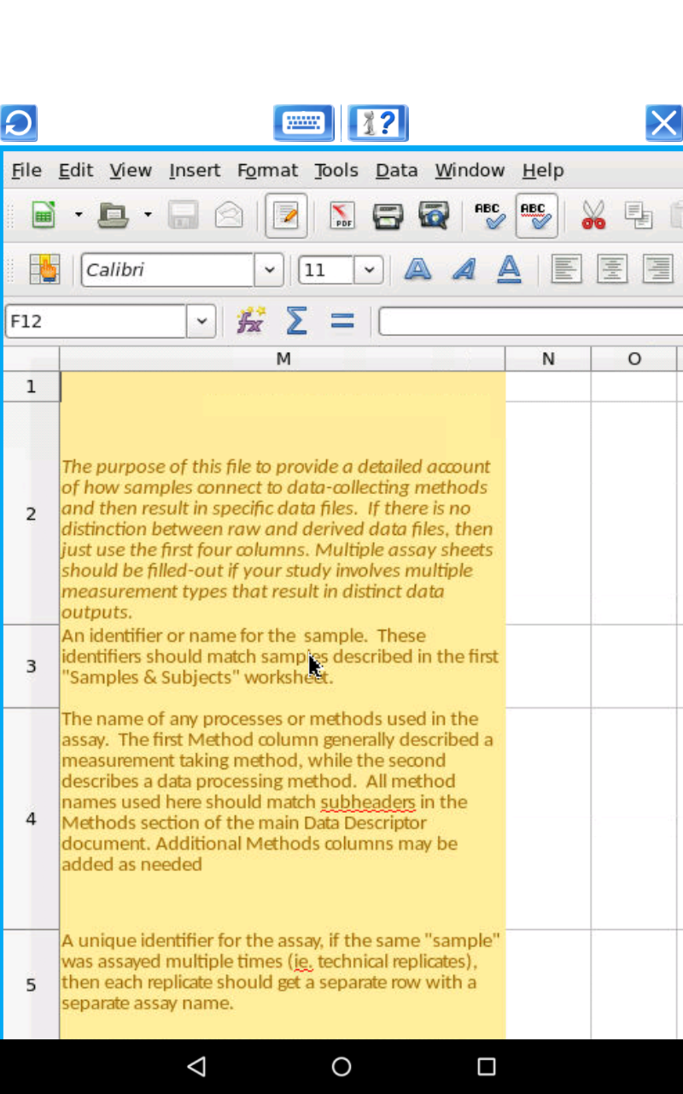The width and height of the screenshot is (683, 1094).
Task: Toggle Italic formatting icon
Action: pos(463,269)
